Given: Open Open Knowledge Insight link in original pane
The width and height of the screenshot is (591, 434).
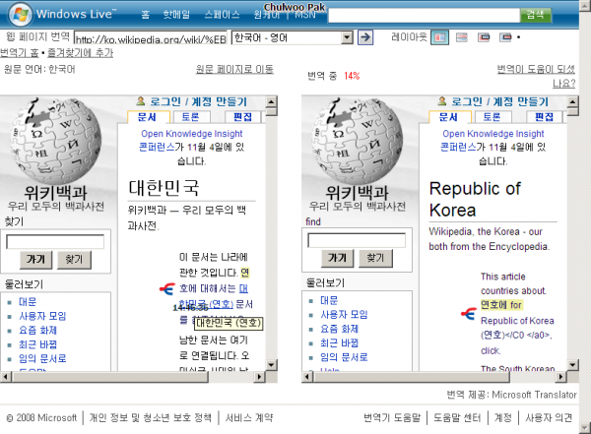Looking at the screenshot, I should click(x=192, y=134).
